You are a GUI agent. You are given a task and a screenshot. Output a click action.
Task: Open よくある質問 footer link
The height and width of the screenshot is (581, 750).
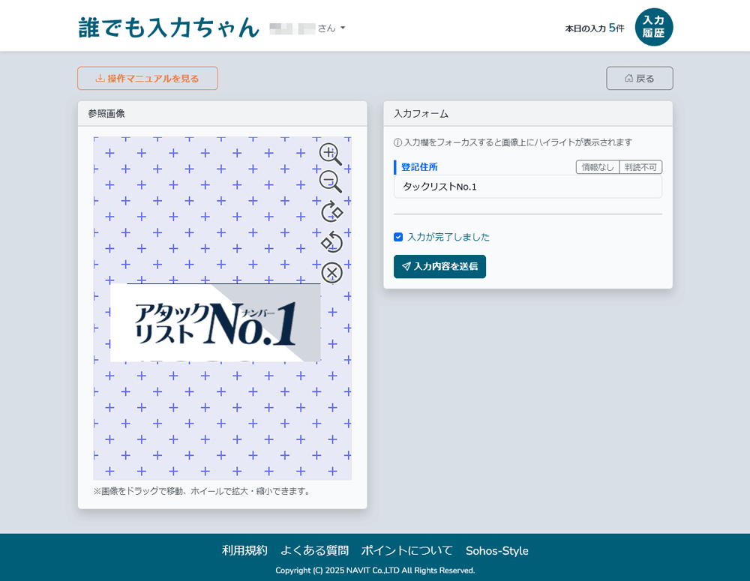click(314, 550)
